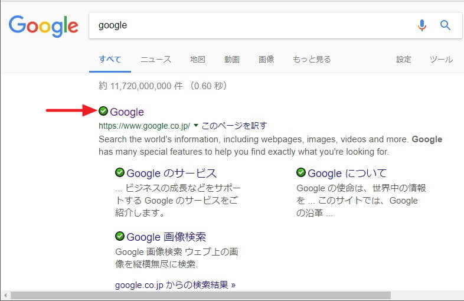Select the すべて tab

110,59
